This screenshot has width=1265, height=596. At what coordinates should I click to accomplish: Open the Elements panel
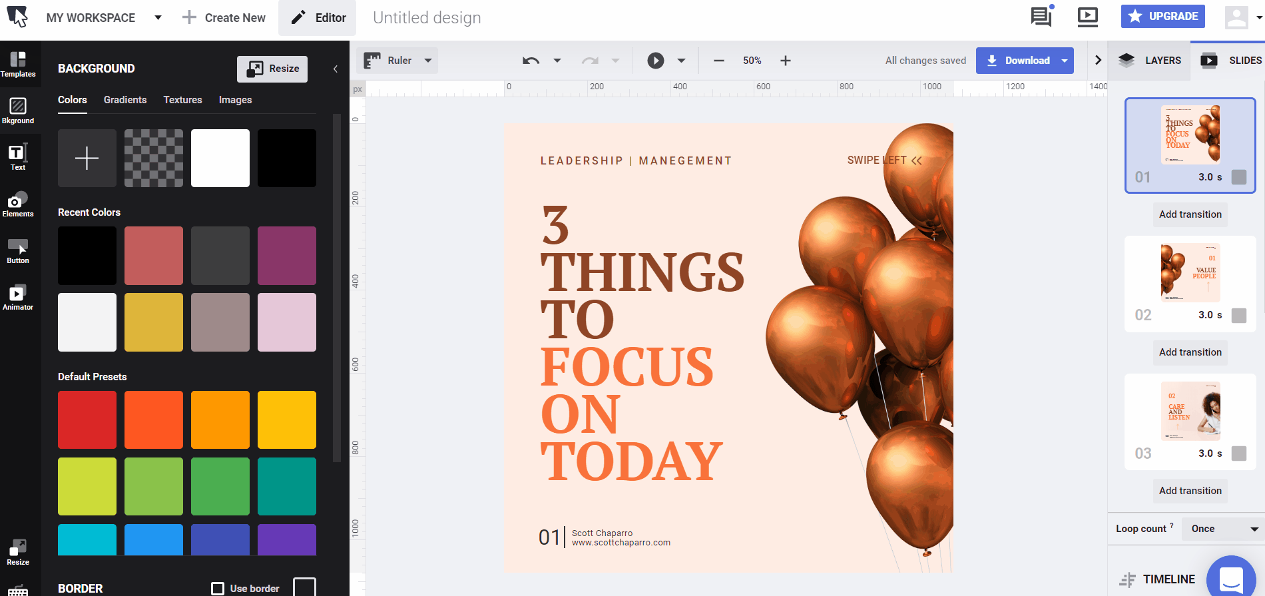[18, 204]
